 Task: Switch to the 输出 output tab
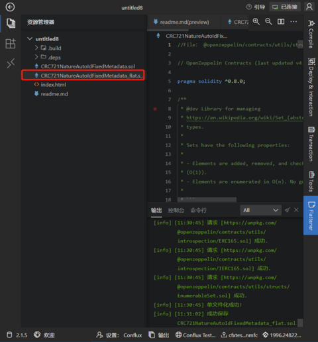pyautogui.click(x=156, y=210)
